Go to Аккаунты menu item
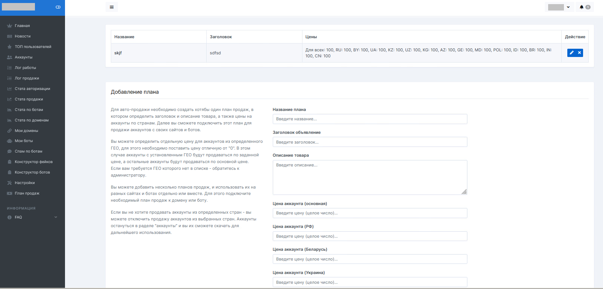 23,57
